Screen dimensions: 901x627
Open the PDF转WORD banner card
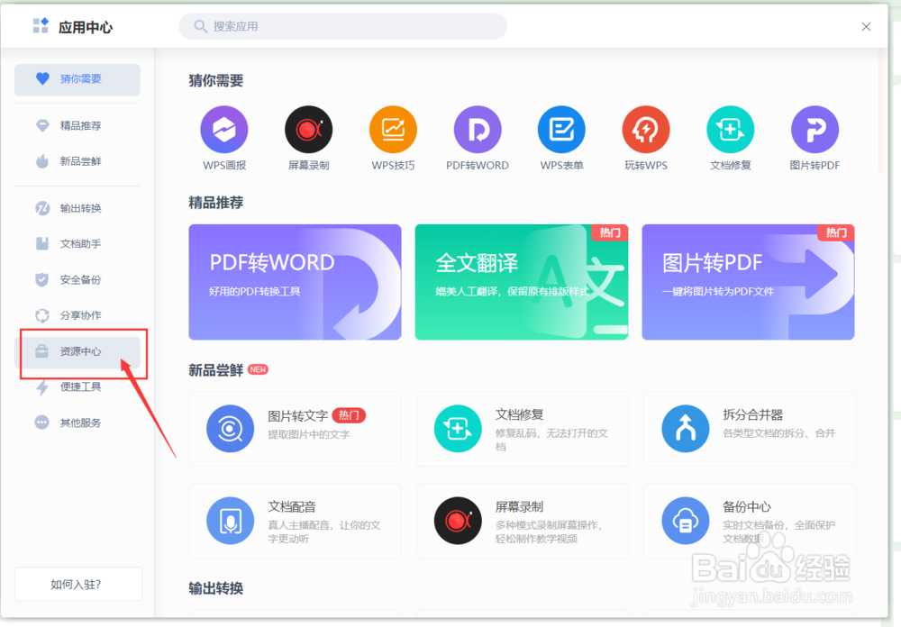(x=295, y=282)
